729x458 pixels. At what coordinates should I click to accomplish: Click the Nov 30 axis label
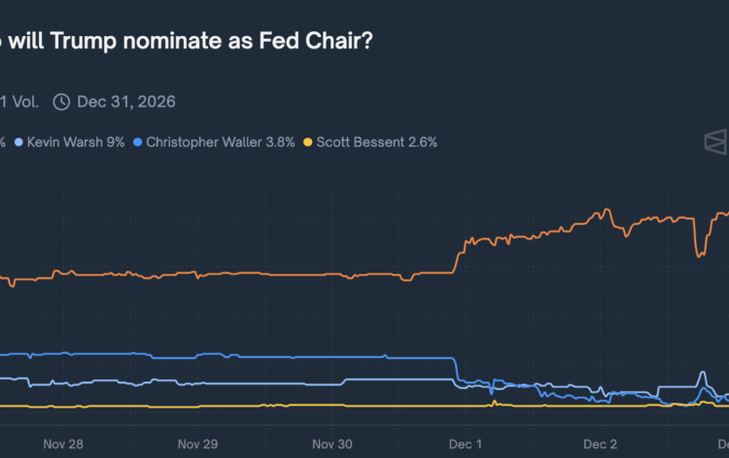[x=332, y=443]
